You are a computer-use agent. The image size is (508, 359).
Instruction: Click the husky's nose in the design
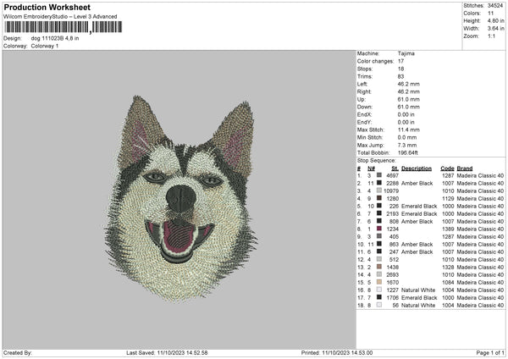click(x=179, y=199)
